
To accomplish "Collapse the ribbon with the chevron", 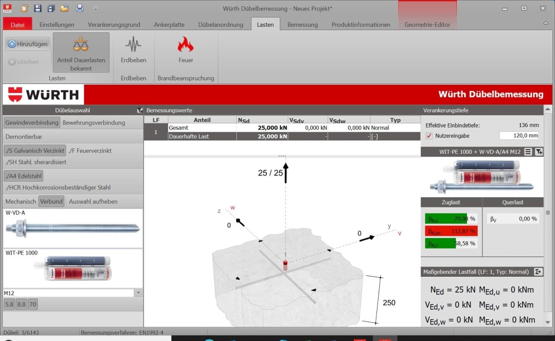I will 546,23.
